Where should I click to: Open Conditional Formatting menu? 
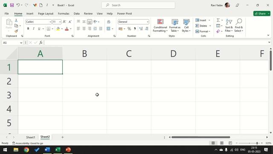pos(160,26)
